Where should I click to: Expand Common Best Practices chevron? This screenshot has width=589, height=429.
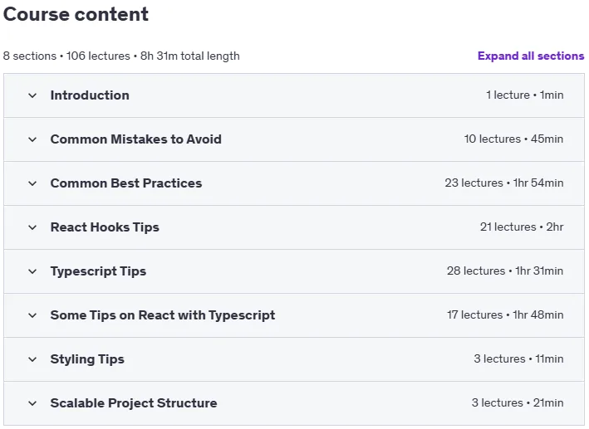pyautogui.click(x=32, y=183)
